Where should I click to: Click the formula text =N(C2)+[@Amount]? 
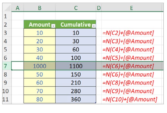pyautogui.click(x=128, y=33)
